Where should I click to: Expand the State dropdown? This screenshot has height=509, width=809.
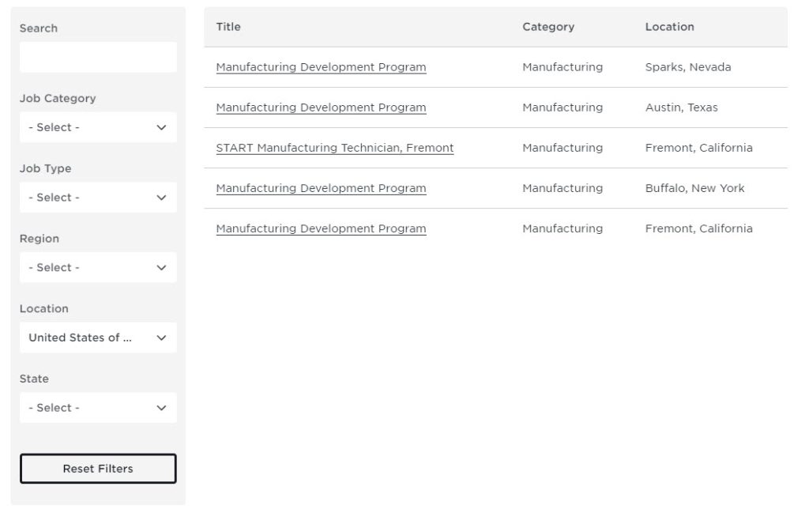(x=98, y=408)
